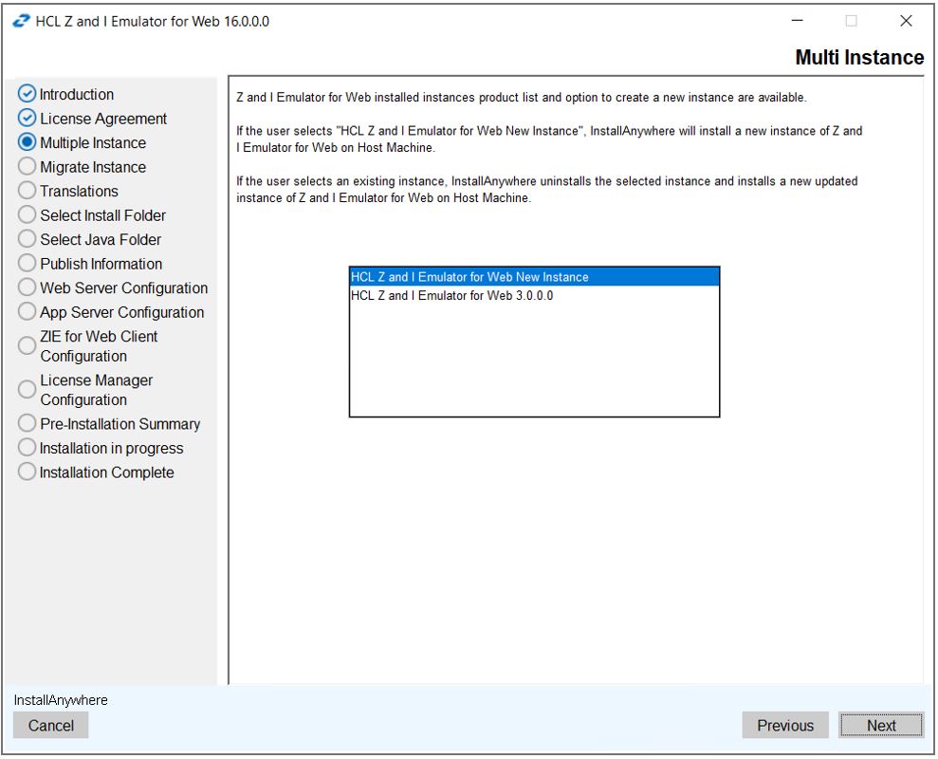
Task: Minimize the installer window
Action: coord(797,21)
